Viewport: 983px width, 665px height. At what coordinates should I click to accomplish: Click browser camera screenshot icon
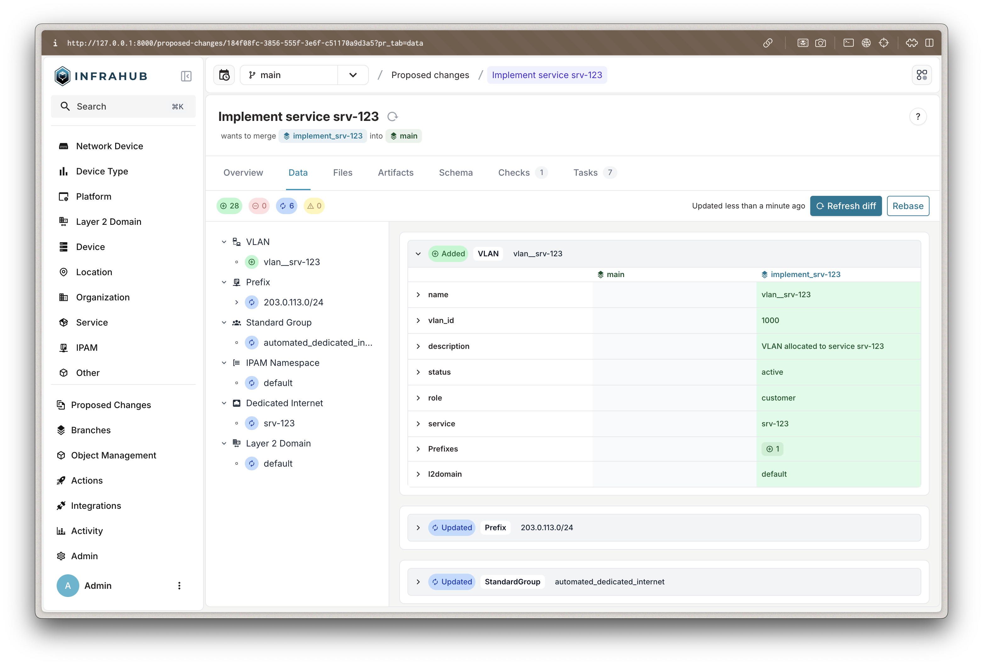[x=820, y=43]
